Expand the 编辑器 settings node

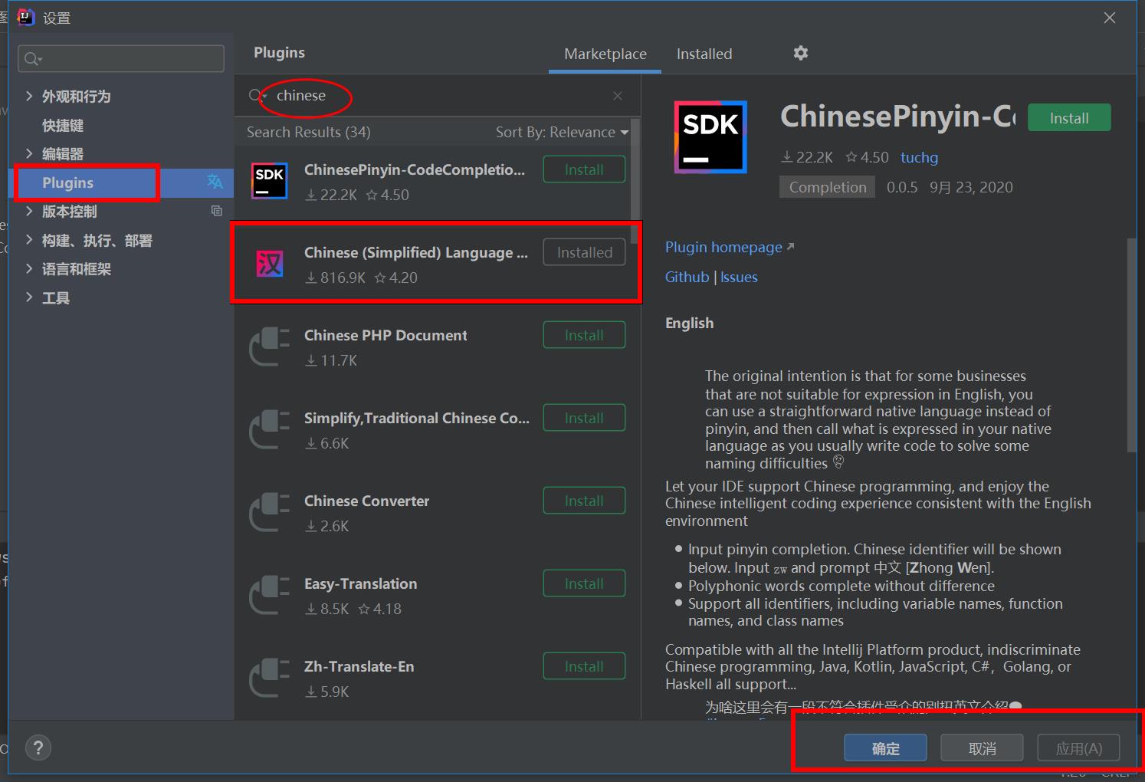point(29,153)
